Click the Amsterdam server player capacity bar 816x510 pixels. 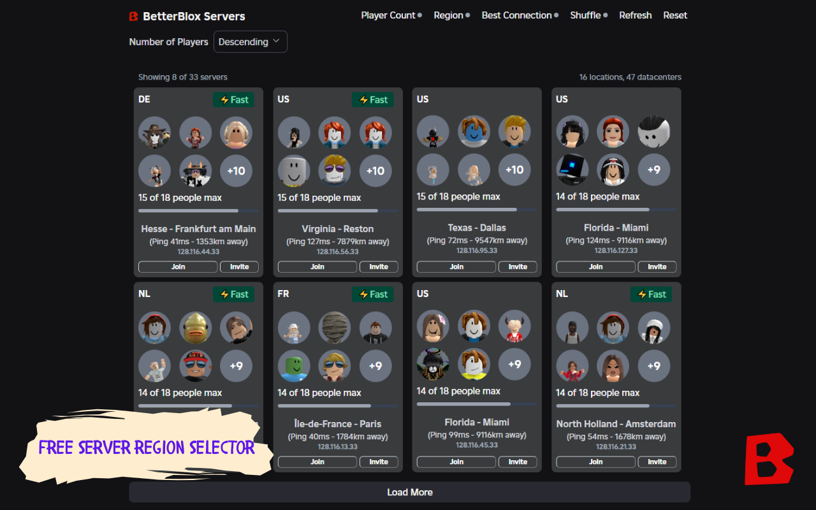616,405
